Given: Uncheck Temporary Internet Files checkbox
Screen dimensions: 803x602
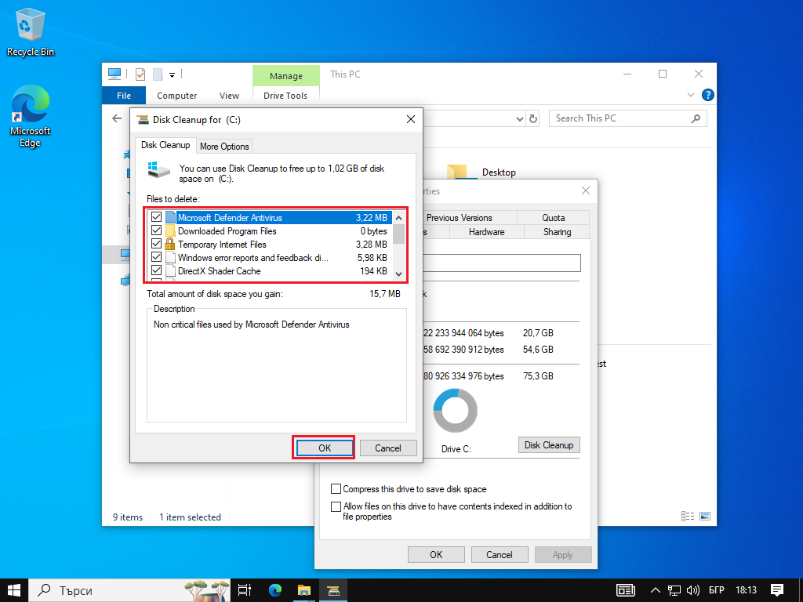Looking at the screenshot, I should [x=156, y=244].
